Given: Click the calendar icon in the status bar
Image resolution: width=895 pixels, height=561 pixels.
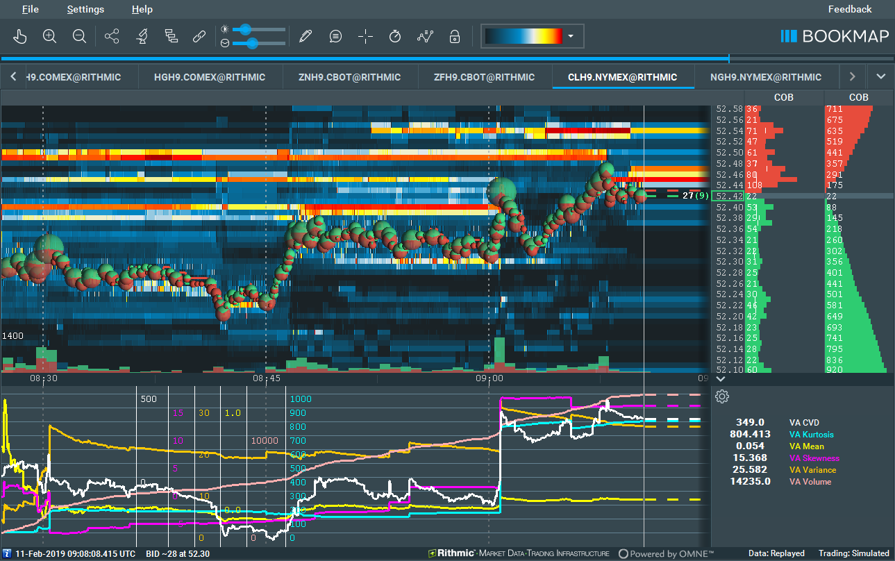Looking at the screenshot, I should tap(8, 553).
